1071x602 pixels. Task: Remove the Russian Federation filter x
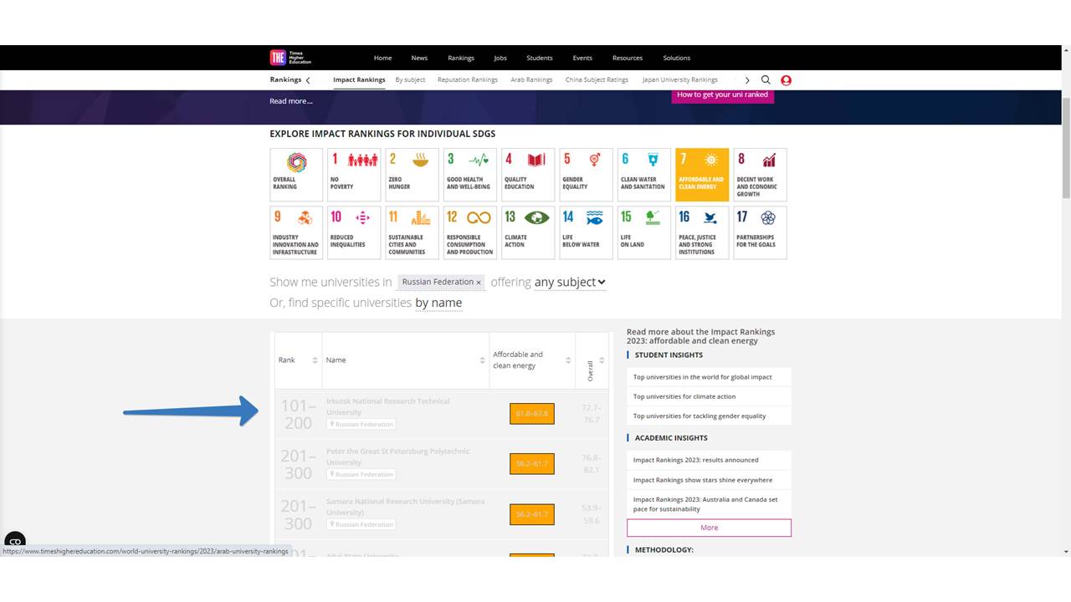coord(479,283)
